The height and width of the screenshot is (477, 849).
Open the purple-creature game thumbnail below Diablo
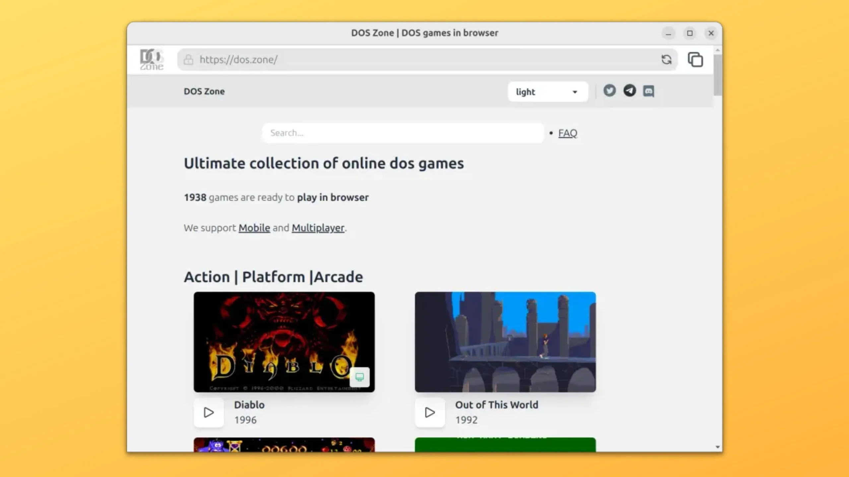(284, 445)
